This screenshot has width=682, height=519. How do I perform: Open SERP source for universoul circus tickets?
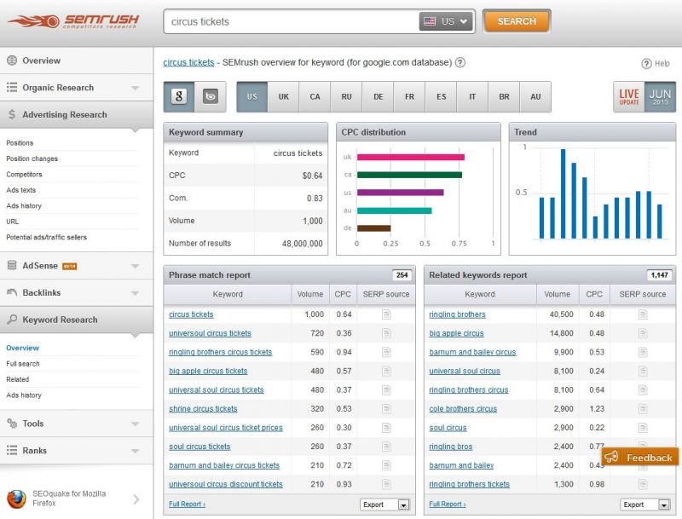(x=386, y=333)
